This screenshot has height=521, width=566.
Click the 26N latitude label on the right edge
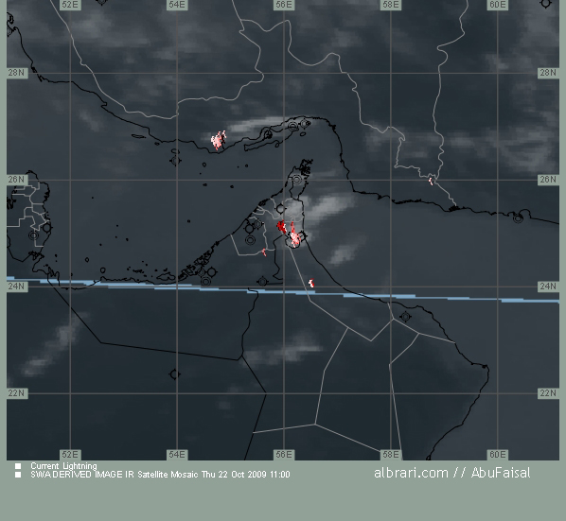point(548,180)
